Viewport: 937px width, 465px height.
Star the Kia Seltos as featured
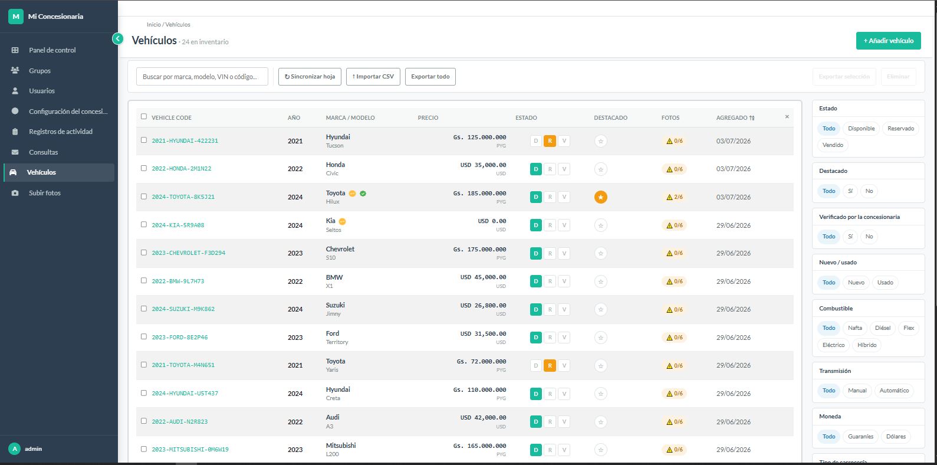click(x=600, y=225)
